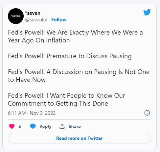The width and height of the screenshot is (160, 152).
Task: Follow the @sevenlol account
Action: tap(59, 20)
